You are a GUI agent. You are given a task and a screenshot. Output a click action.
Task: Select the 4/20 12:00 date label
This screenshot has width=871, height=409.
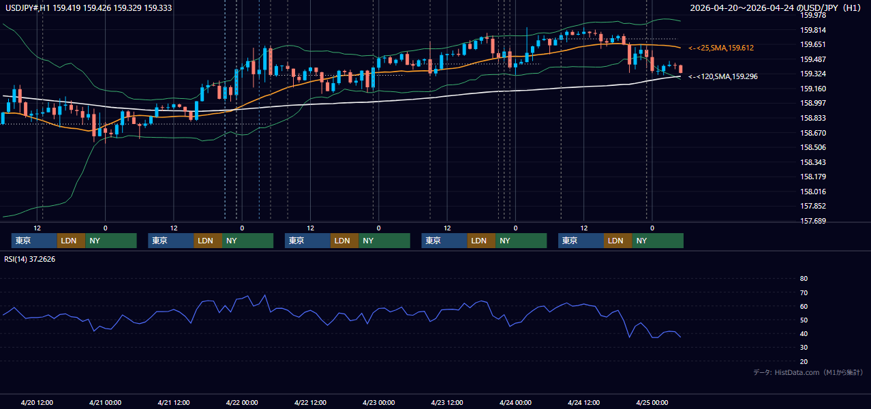[x=37, y=402]
